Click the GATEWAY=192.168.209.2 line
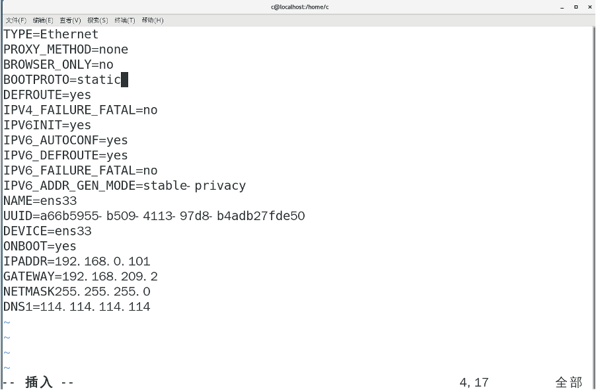This screenshot has width=596, height=390. tap(79, 276)
